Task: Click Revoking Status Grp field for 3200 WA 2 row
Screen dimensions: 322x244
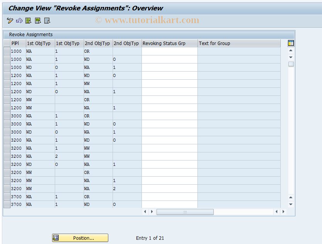Action: [170, 156]
